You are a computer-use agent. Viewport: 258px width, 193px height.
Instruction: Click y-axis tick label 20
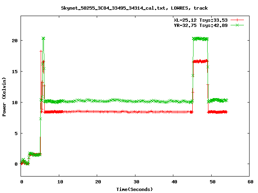click(15, 40)
